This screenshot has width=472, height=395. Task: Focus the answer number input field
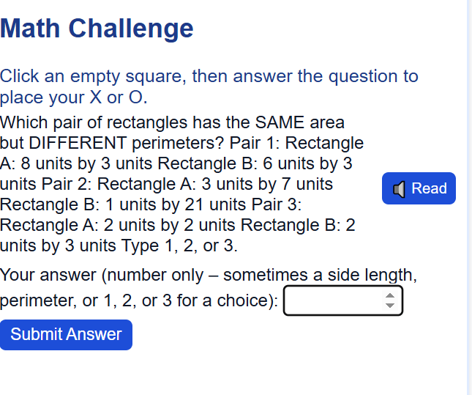[x=334, y=301]
